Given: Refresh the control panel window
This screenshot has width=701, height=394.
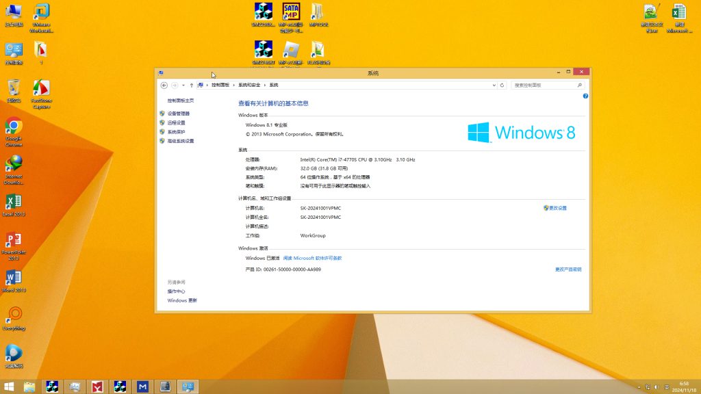Looking at the screenshot, I should coord(502,86).
